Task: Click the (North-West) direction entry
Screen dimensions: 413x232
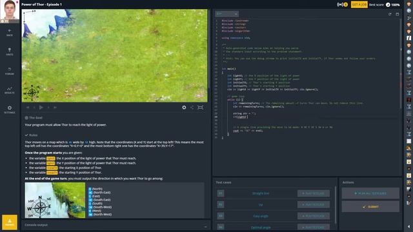Action: [100, 215]
